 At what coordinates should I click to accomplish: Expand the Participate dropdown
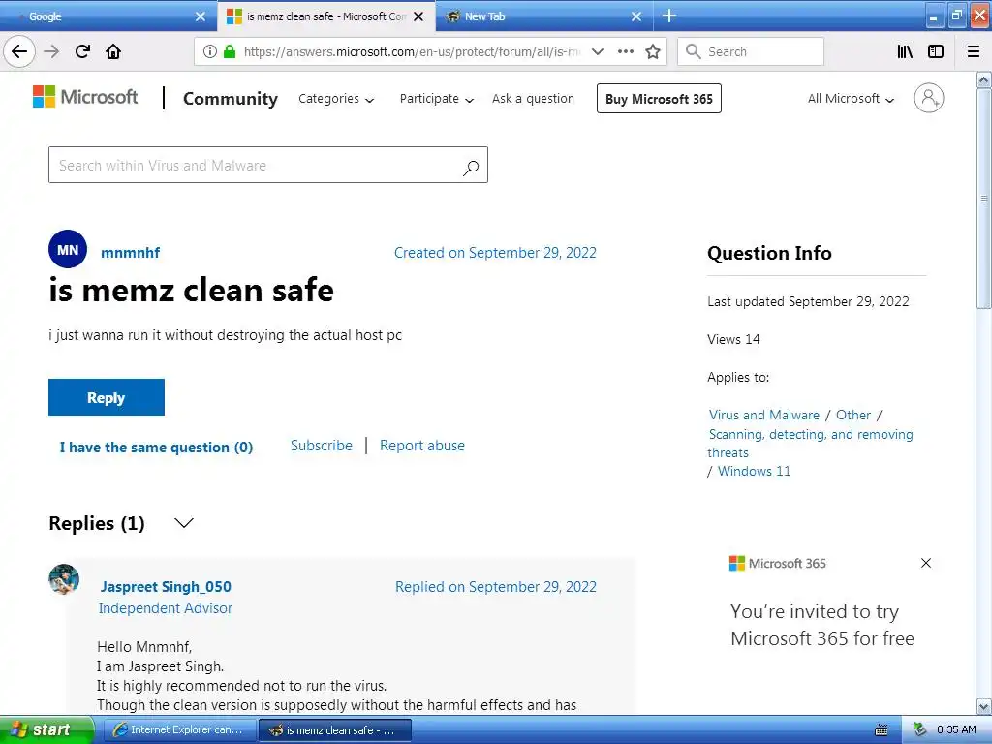tap(437, 99)
